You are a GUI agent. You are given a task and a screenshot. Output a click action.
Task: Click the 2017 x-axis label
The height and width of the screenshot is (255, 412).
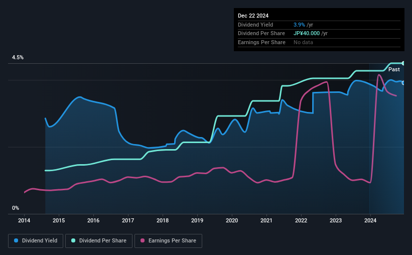128,220
